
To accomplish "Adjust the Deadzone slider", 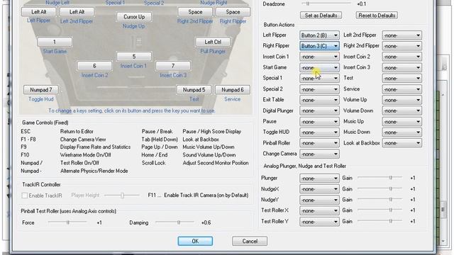I will (x=326, y=4).
